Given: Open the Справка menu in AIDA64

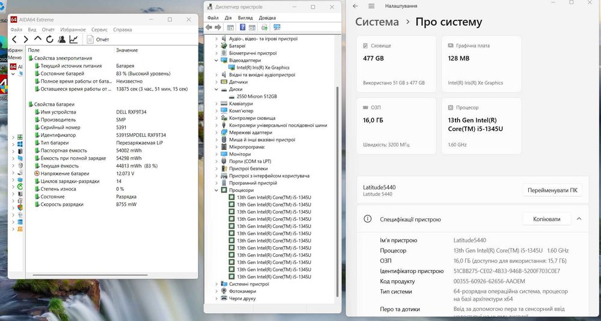Looking at the screenshot, I should [123, 29].
